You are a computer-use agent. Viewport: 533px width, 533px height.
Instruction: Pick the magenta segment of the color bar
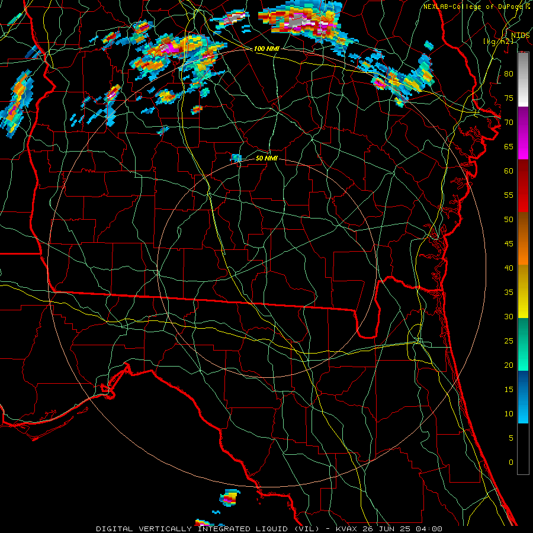(523, 133)
